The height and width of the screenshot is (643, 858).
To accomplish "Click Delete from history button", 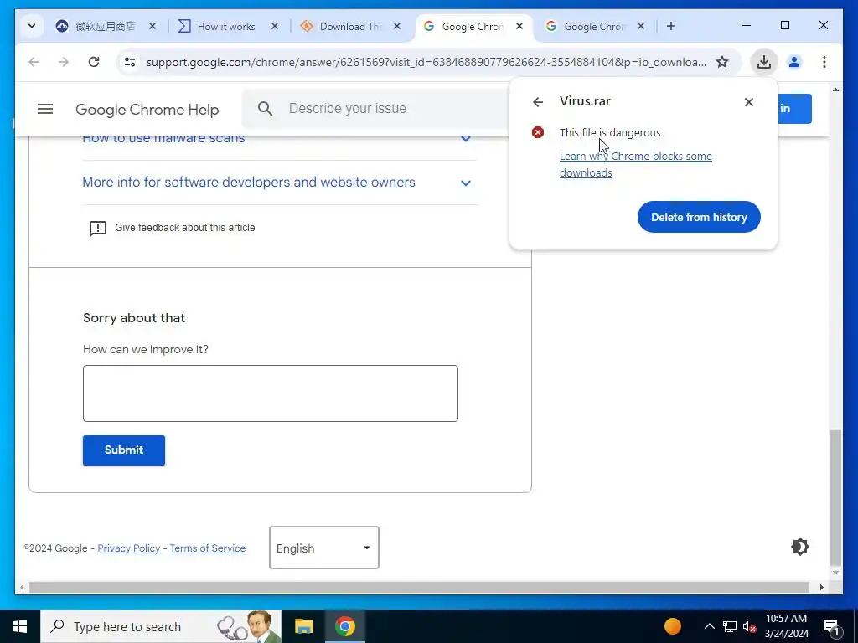I will [x=699, y=217].
